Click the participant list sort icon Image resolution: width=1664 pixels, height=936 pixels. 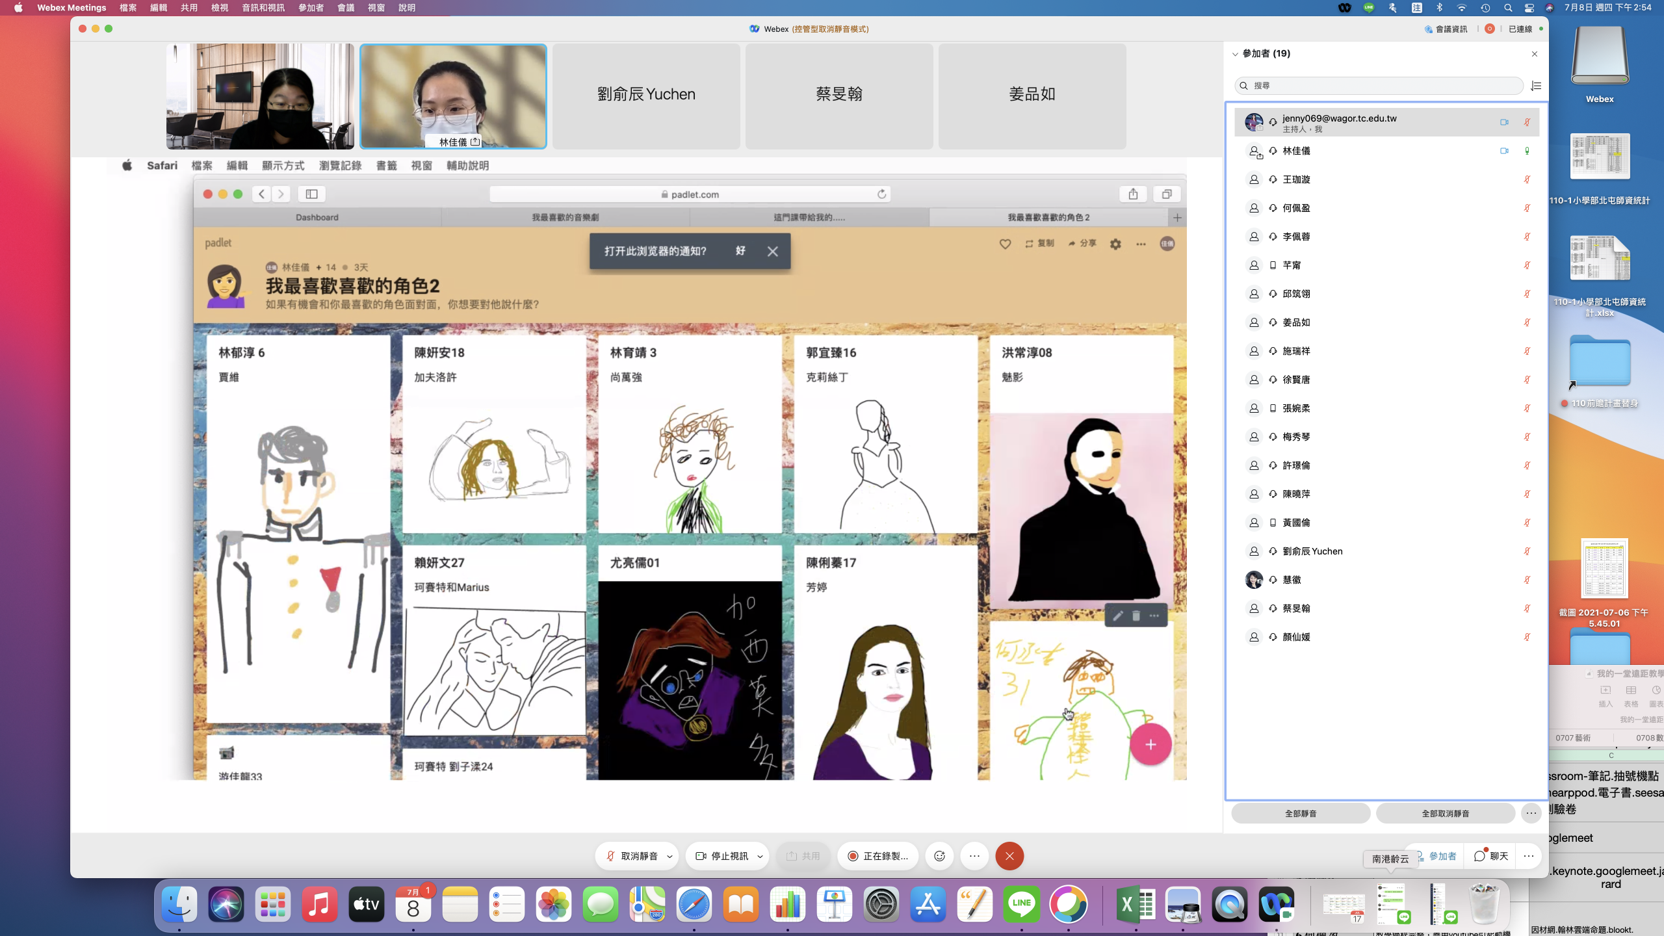(x=1536, y=86)
